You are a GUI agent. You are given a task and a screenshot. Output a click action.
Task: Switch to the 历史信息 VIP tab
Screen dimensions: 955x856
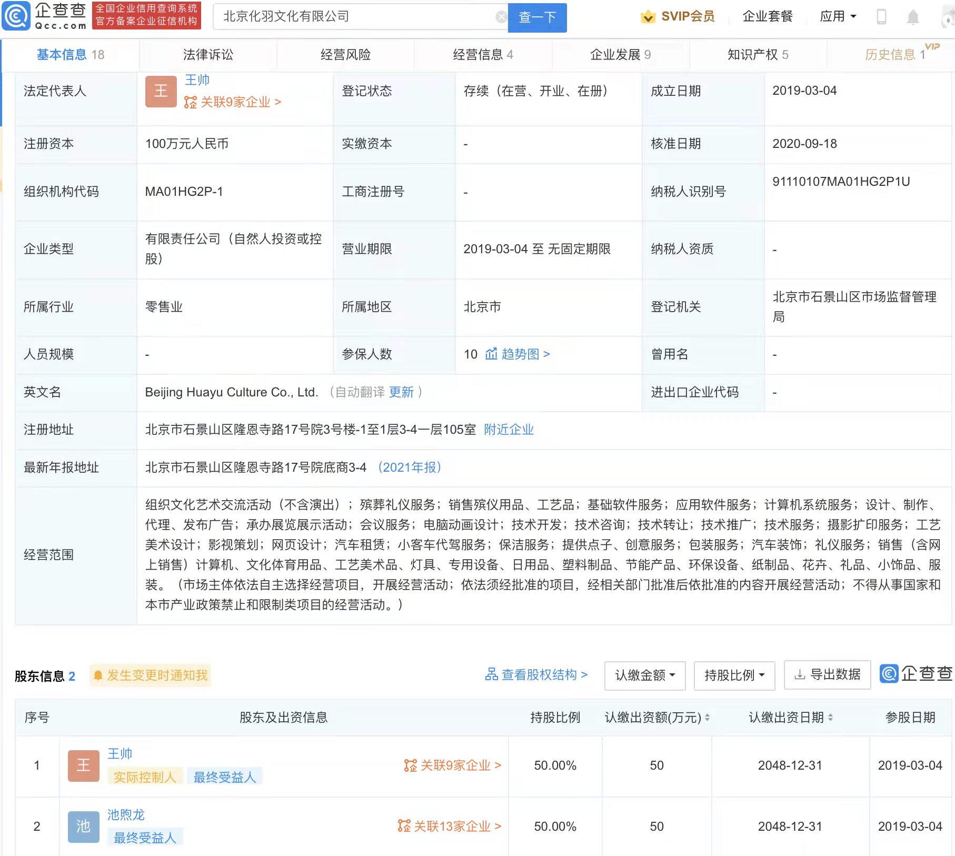(x=895, y=55)
